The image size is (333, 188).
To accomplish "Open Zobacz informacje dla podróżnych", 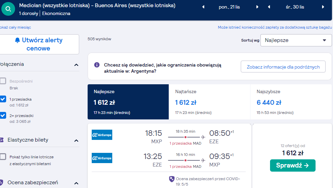I will (283, 67).
